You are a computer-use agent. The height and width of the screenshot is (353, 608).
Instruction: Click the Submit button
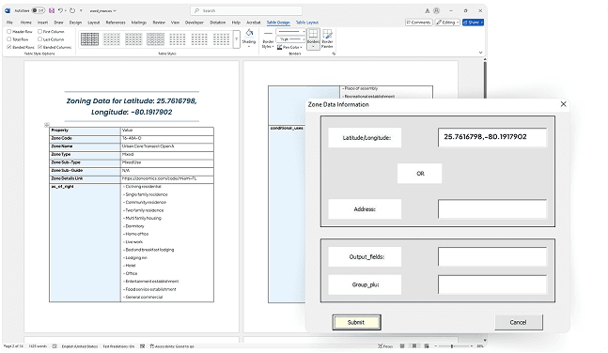(x=356, y=322)
